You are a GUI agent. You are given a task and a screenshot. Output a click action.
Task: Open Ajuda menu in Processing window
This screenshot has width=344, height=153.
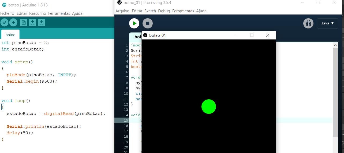click(201, 11)
